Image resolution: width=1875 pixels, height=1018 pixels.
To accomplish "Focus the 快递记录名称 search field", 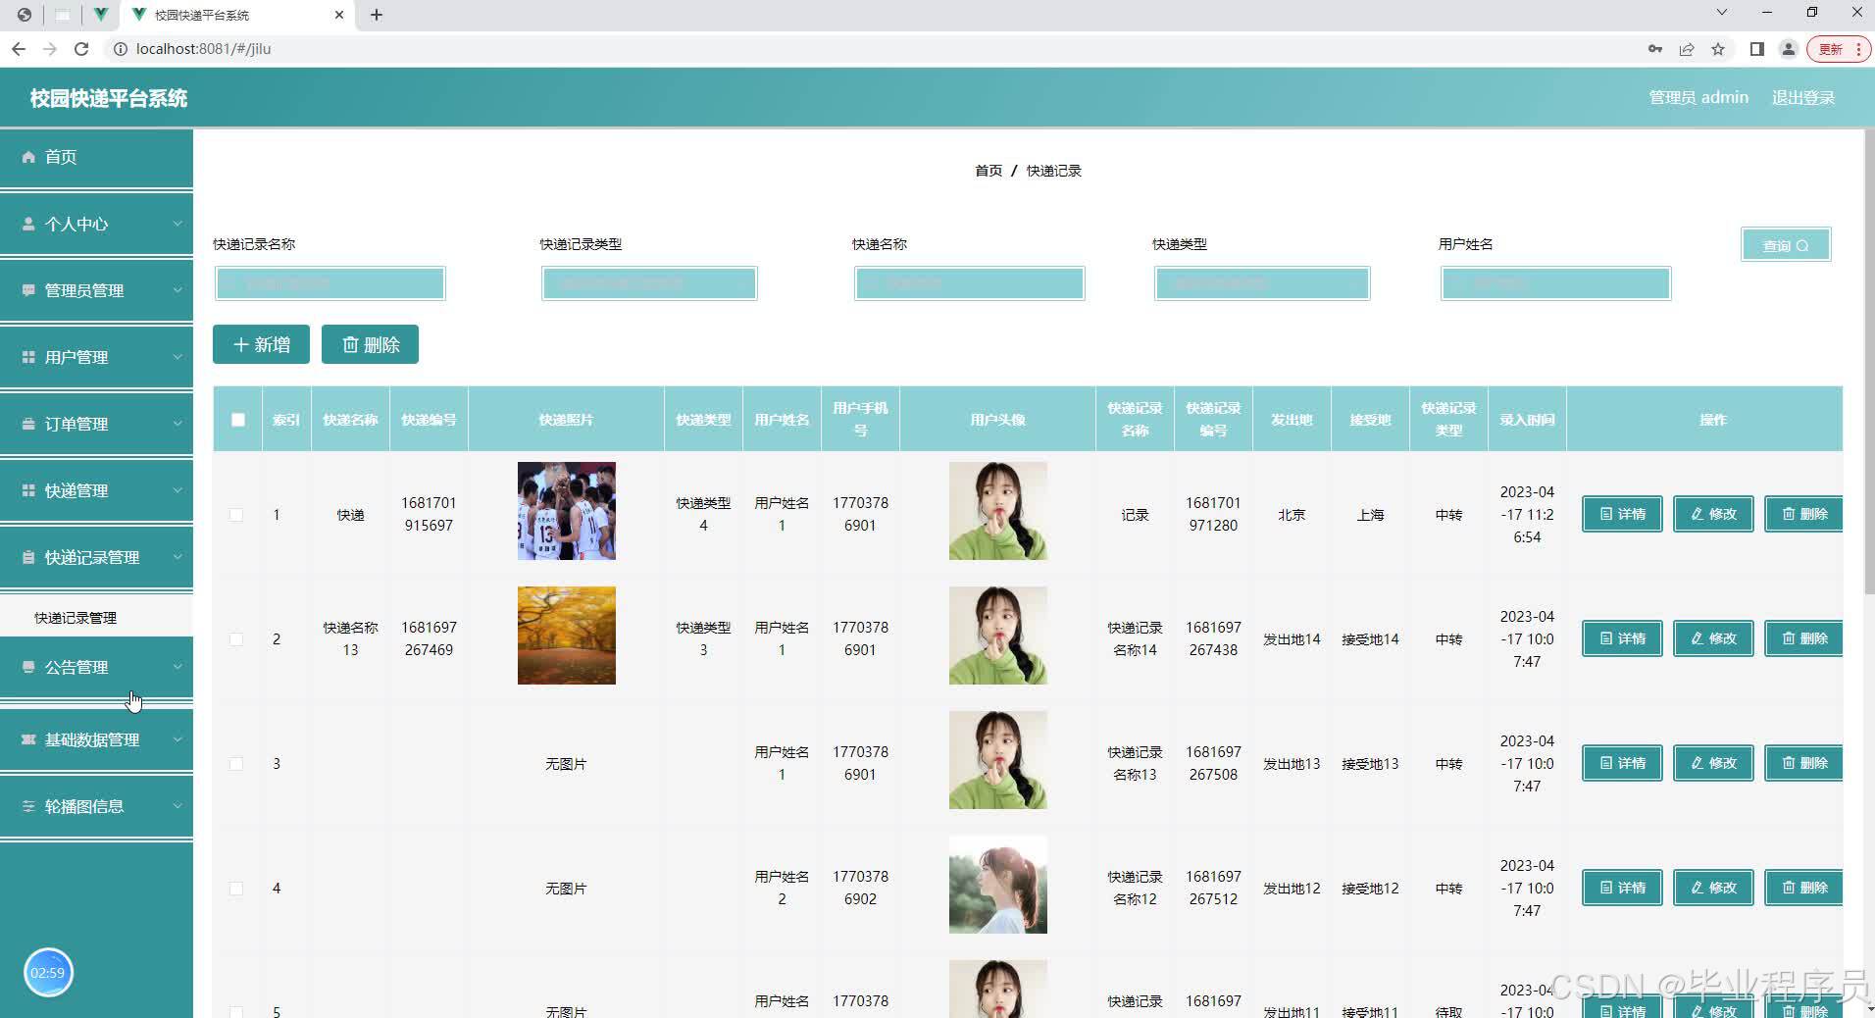I will point(330,283).
